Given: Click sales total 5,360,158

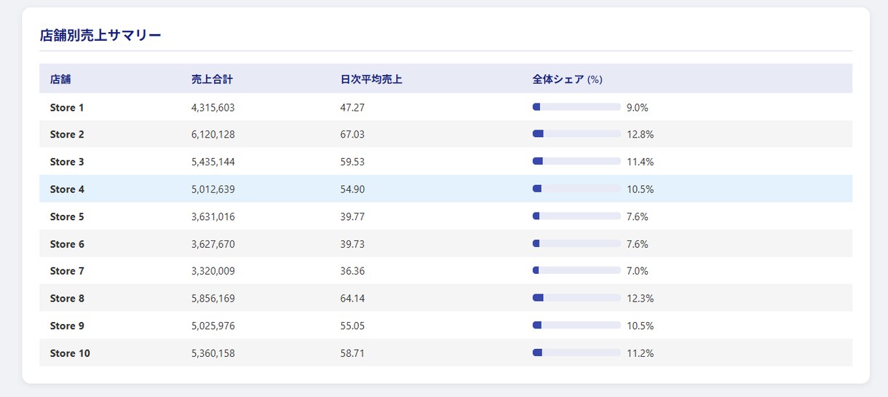Looking at the screenshot, I should click(x=213, y=353).
